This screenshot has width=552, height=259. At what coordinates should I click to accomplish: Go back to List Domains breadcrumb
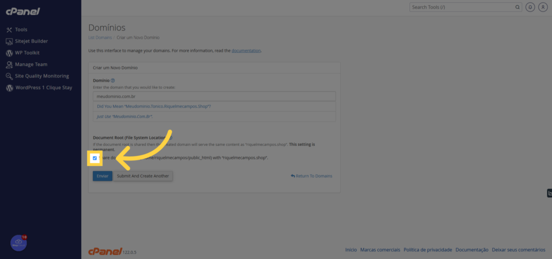point(100,38)
